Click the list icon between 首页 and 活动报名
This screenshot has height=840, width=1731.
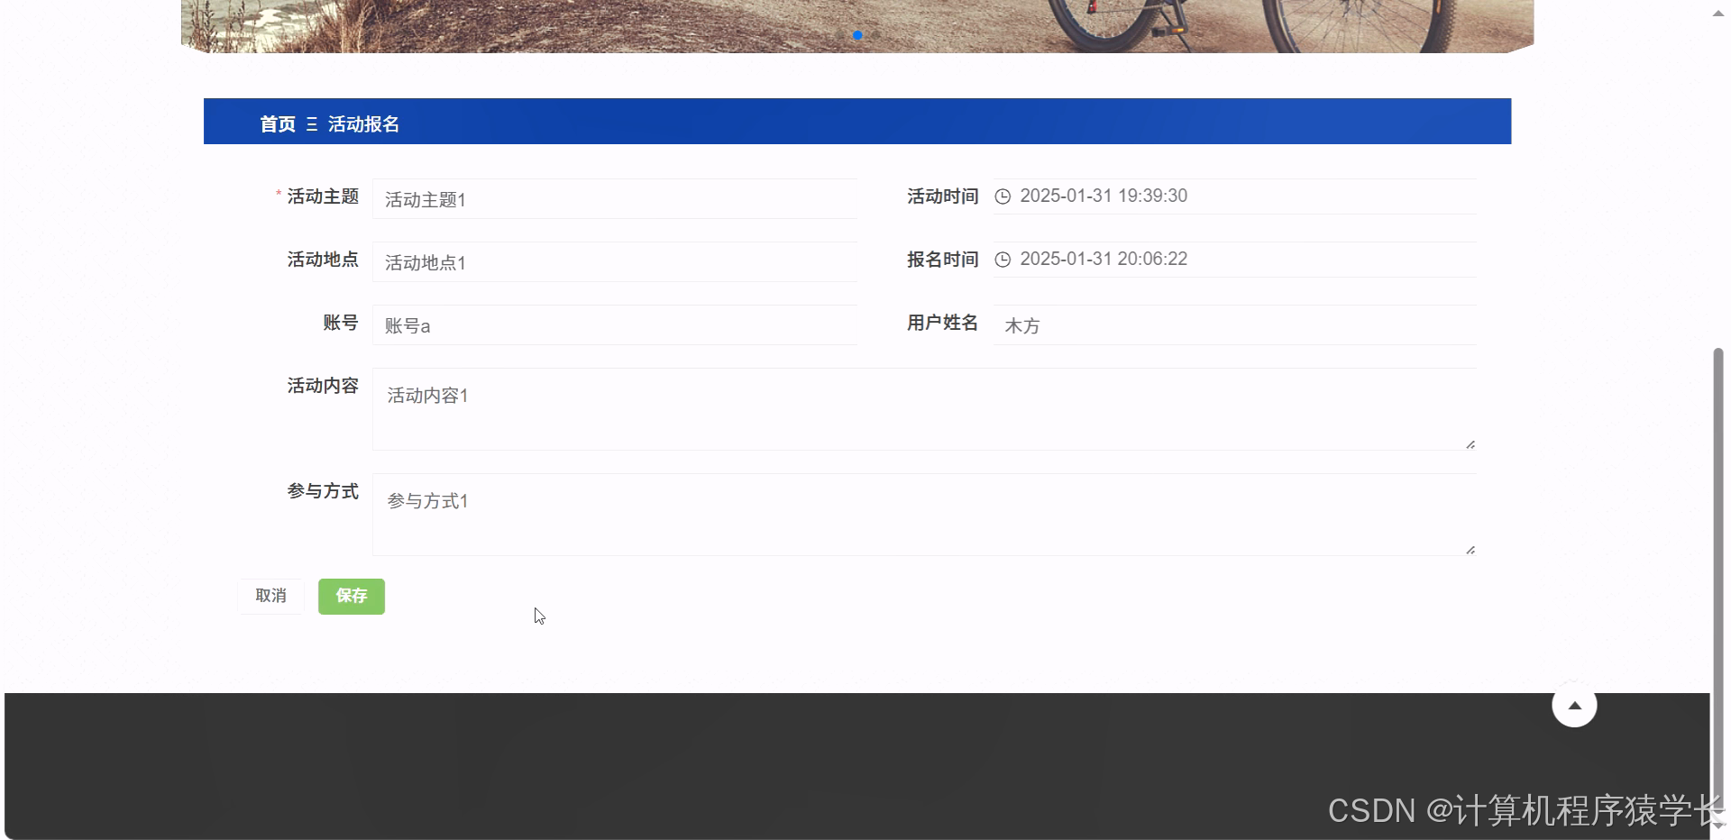click(x=311, y=123)
